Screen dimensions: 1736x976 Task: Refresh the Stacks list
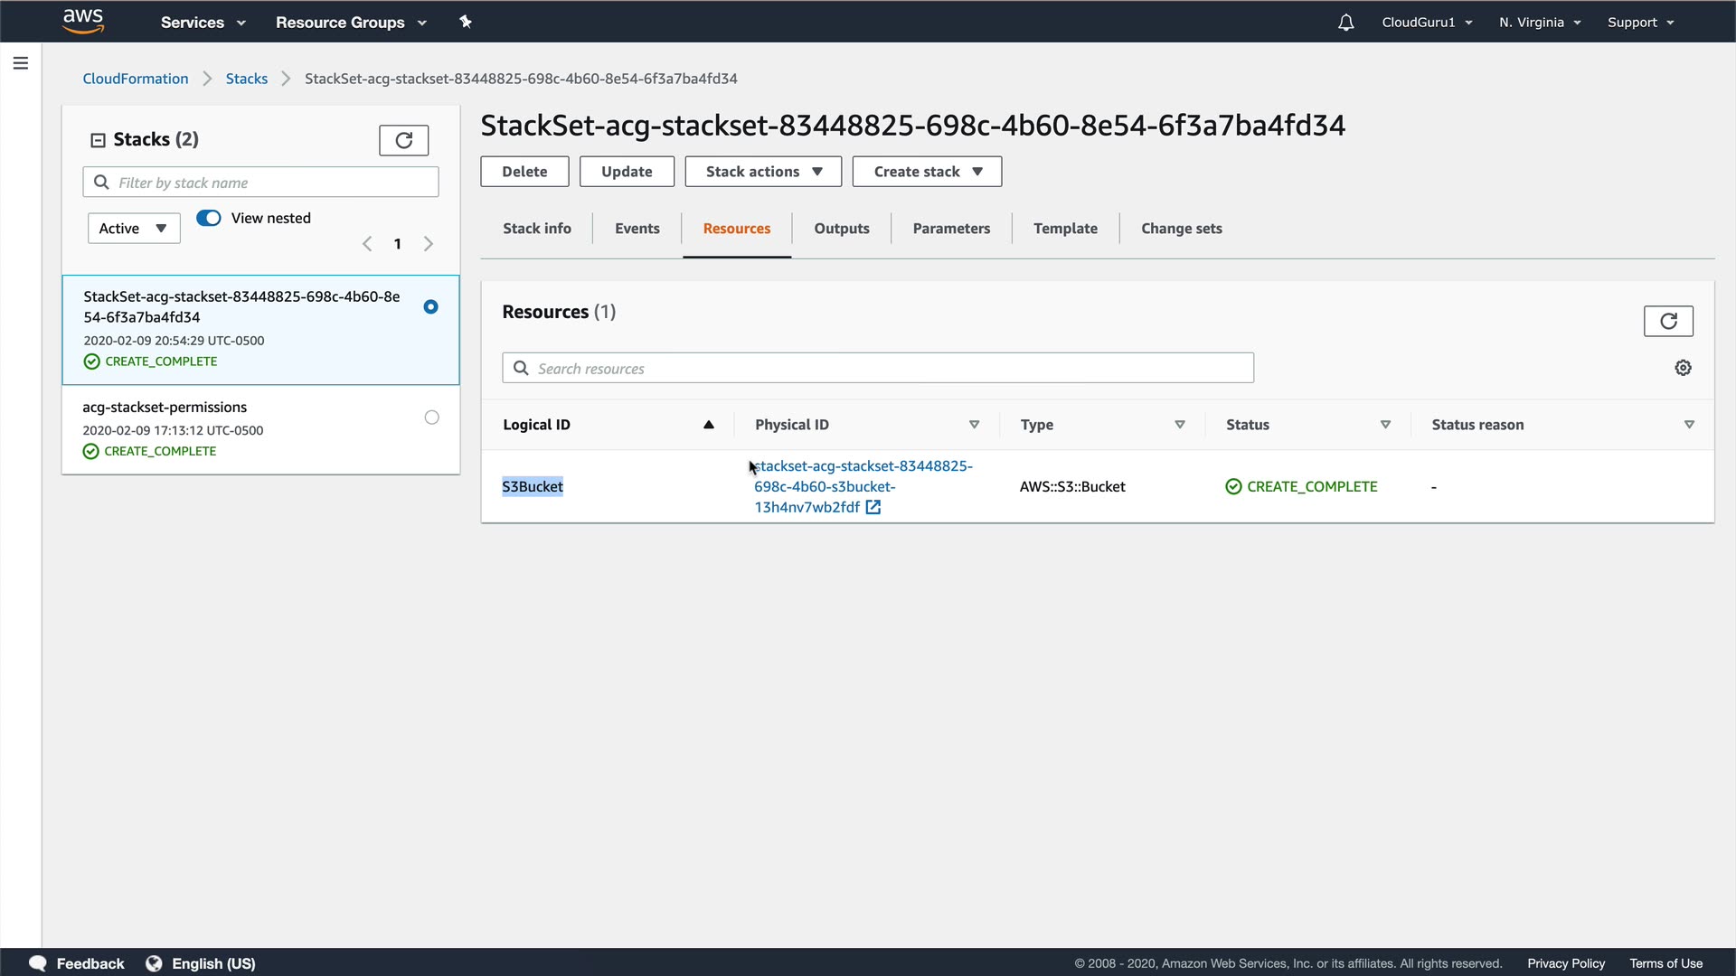(403, 140)
